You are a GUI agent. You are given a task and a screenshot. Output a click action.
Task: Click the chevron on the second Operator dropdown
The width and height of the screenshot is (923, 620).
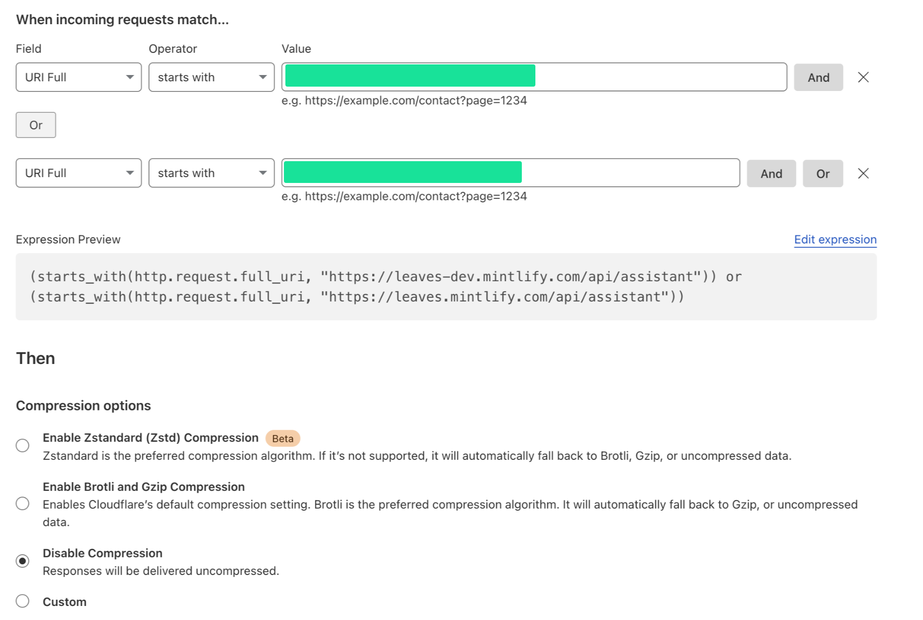pyautogui.click(x=263, y=173)
